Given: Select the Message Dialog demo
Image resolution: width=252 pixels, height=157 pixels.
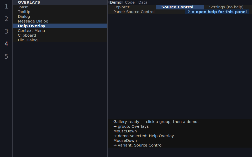Looking at the screenshot, I should tap(60, 21).
